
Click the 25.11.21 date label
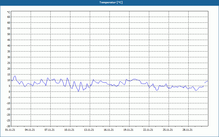click(168, 130)
